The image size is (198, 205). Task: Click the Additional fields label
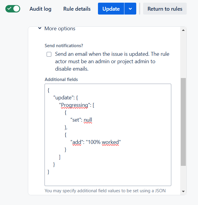pyautogui.click(x=61, y=80)
